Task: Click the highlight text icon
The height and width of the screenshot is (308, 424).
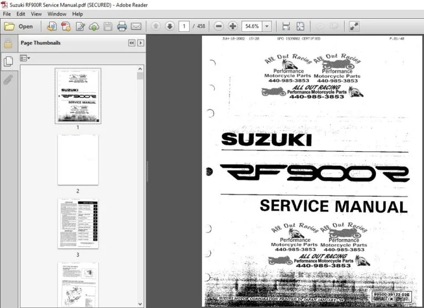Action: pyautogui.click(x=334, y=26)
